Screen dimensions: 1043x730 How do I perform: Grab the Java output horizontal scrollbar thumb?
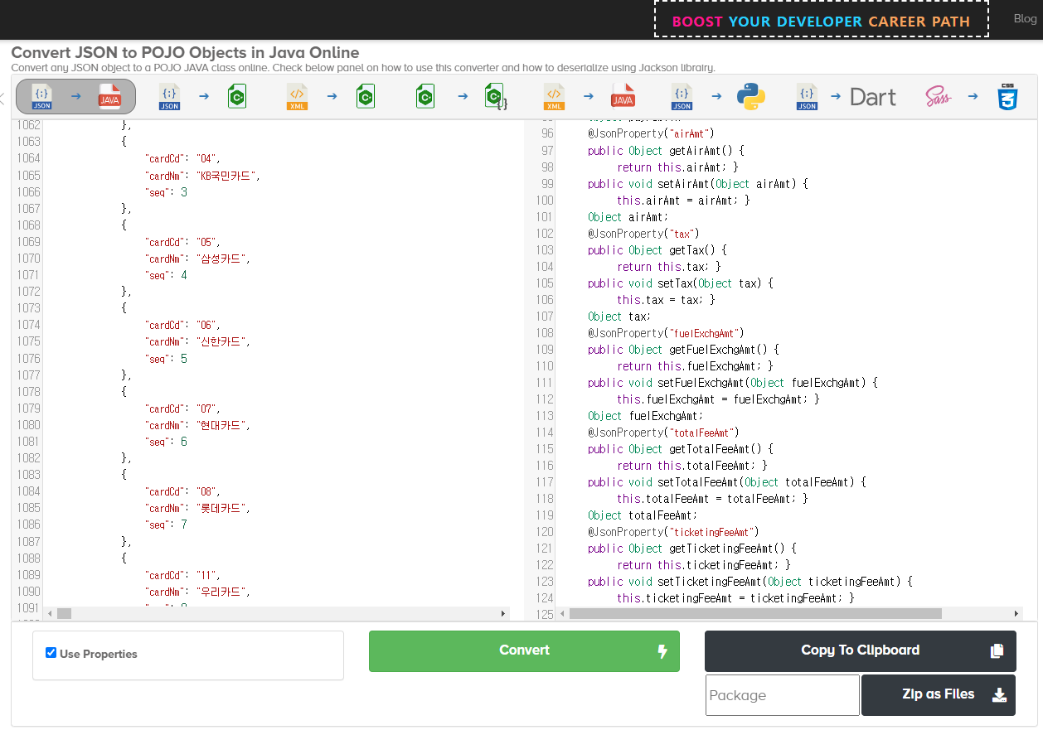(754, 614)
